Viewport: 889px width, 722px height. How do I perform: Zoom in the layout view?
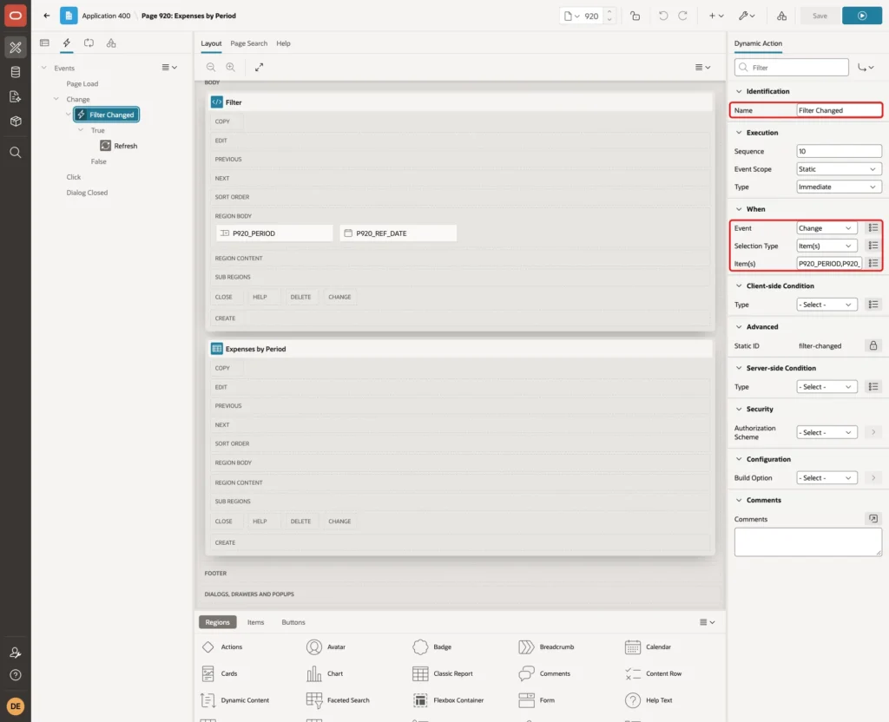click(231, 67)
